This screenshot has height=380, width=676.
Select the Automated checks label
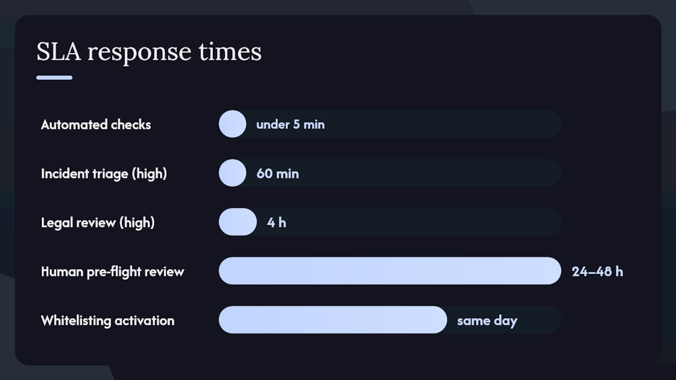click(x=96, y=125)
